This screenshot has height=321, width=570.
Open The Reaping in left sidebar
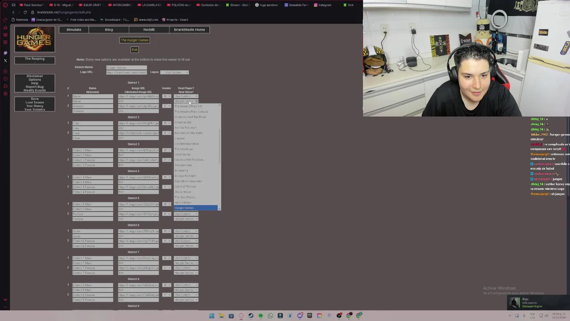pos(35,59)
